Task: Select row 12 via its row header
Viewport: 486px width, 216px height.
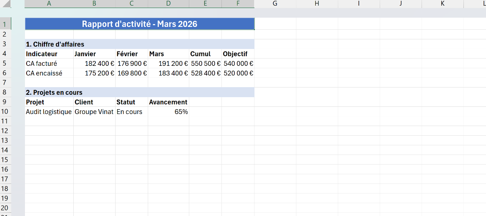Action: (x=5, y=131)
